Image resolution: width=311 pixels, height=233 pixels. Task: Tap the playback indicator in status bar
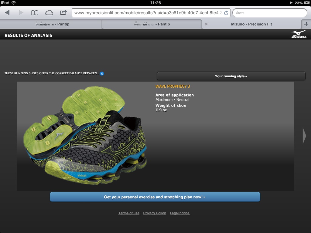click(x=291, y=3)
